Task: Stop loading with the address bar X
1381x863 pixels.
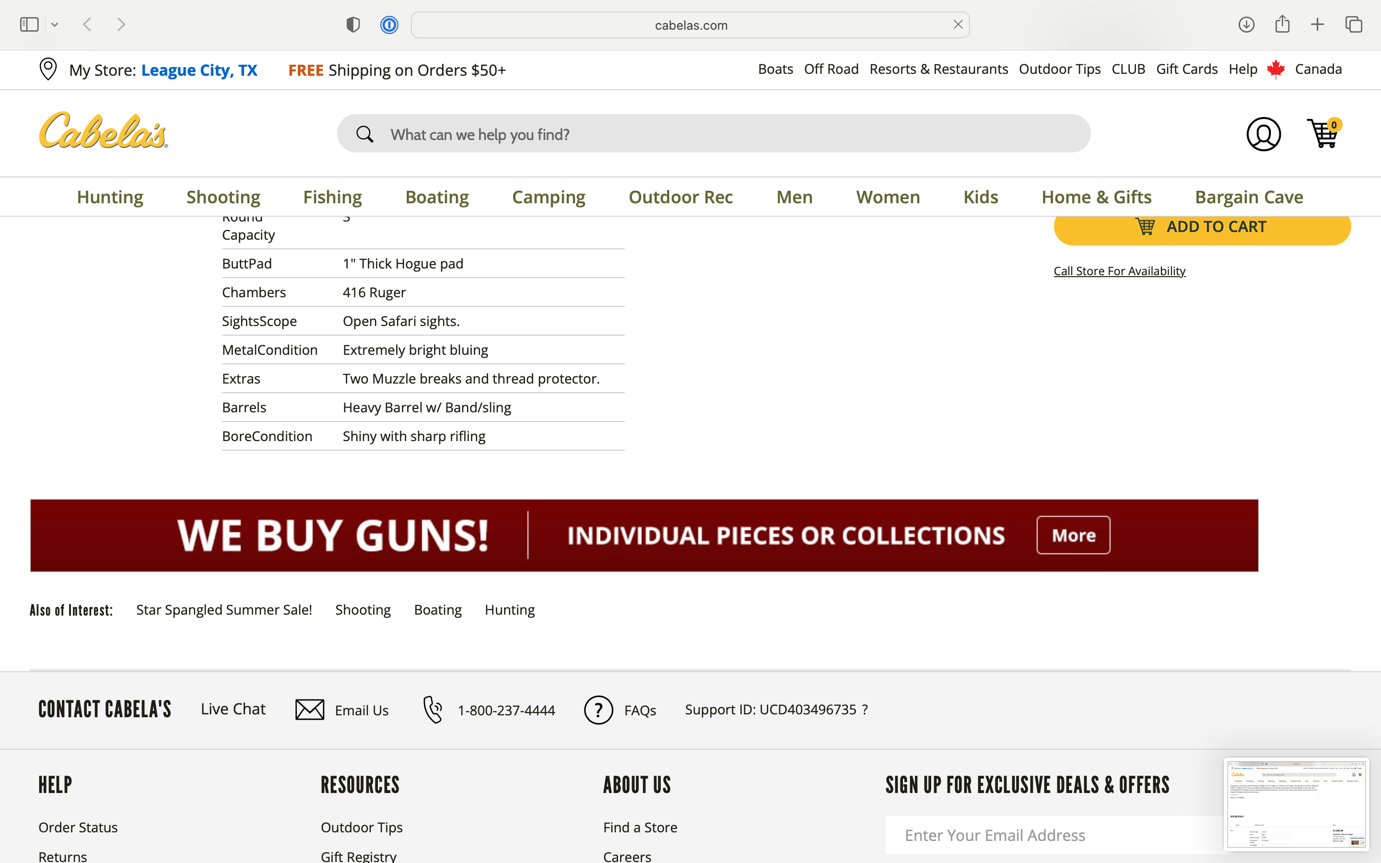Action: click(x=958, y=24)
